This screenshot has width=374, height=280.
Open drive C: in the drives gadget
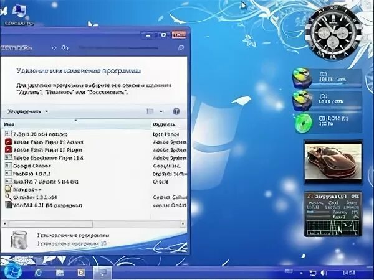pyautogui.click(x=327, y=78)
